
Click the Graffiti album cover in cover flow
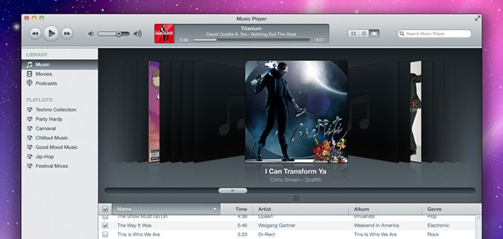[x=296, y=111]
